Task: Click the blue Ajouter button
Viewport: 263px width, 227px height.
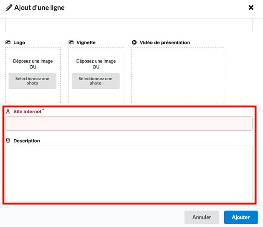Action: [x=241, y=217]
